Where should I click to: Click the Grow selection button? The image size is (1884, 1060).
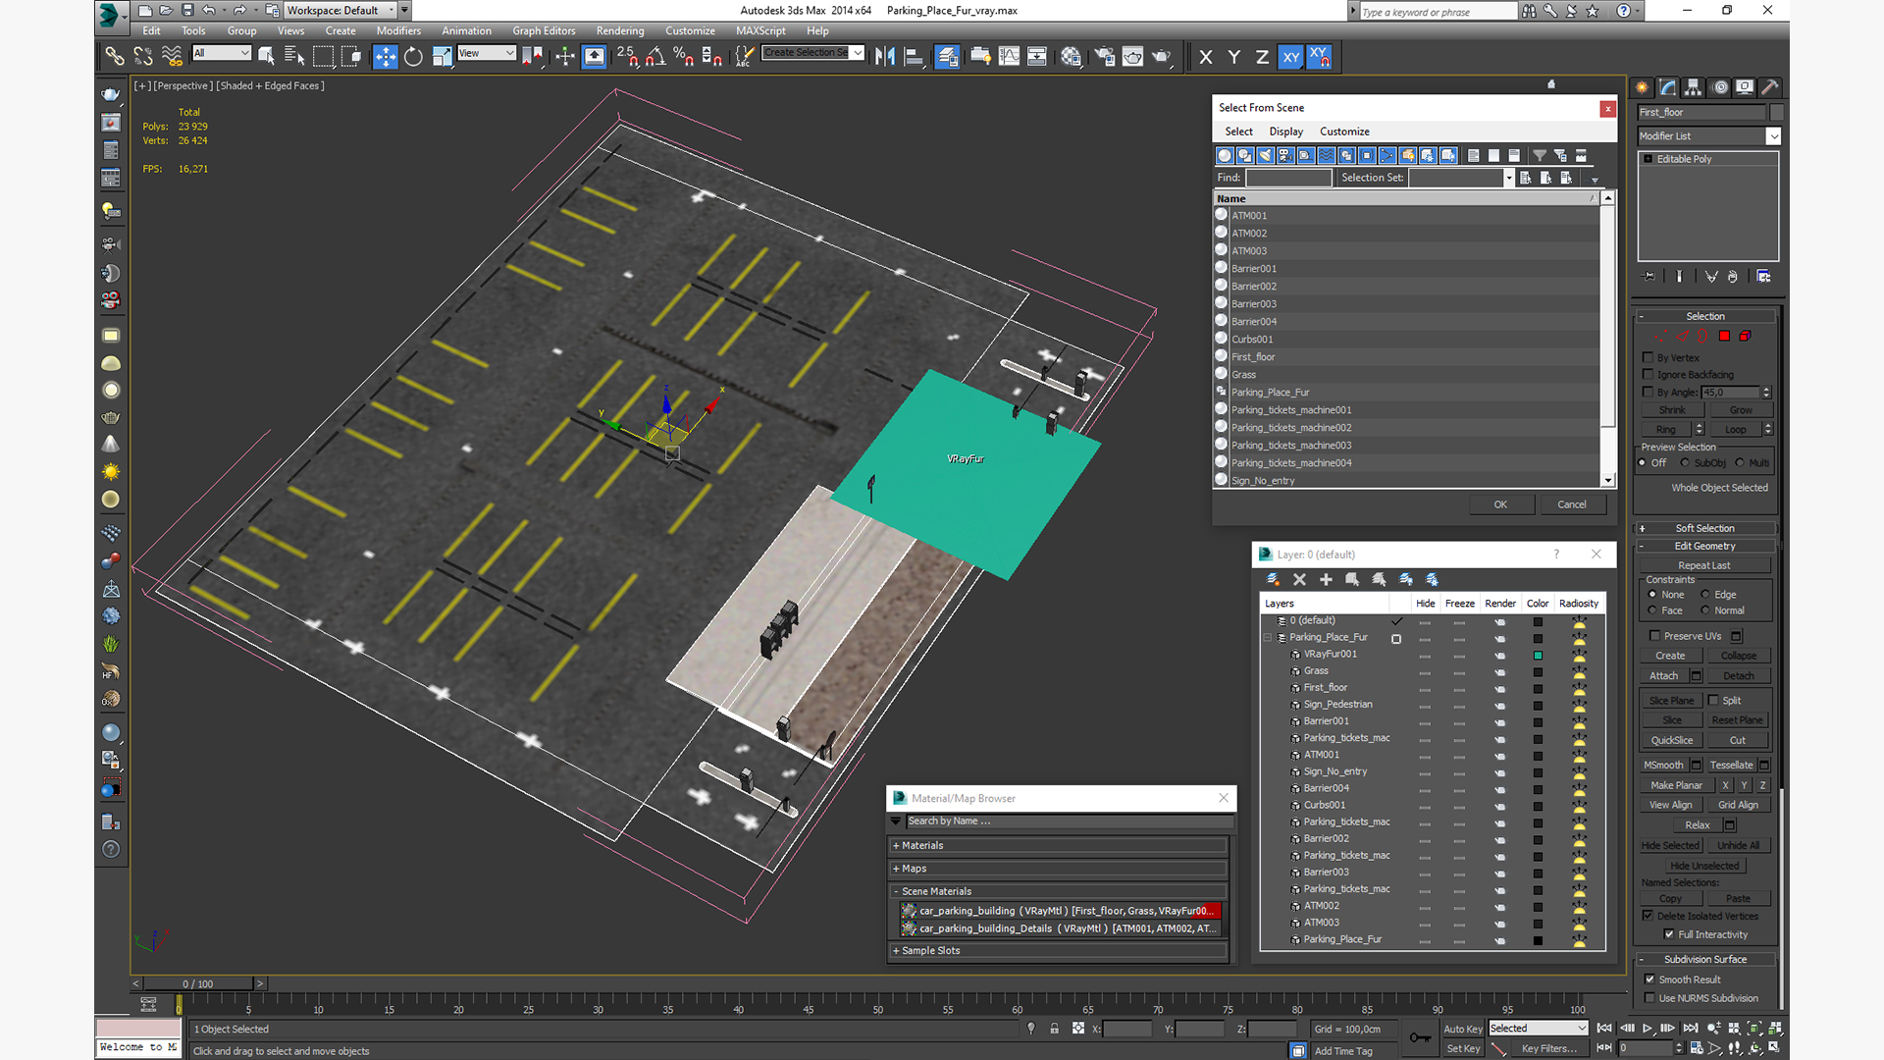1741,410
